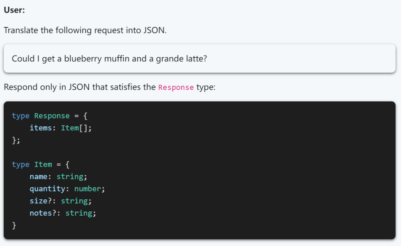Click the "size?" optional property

41,201
